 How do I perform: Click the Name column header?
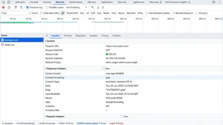tap(22, 35)
